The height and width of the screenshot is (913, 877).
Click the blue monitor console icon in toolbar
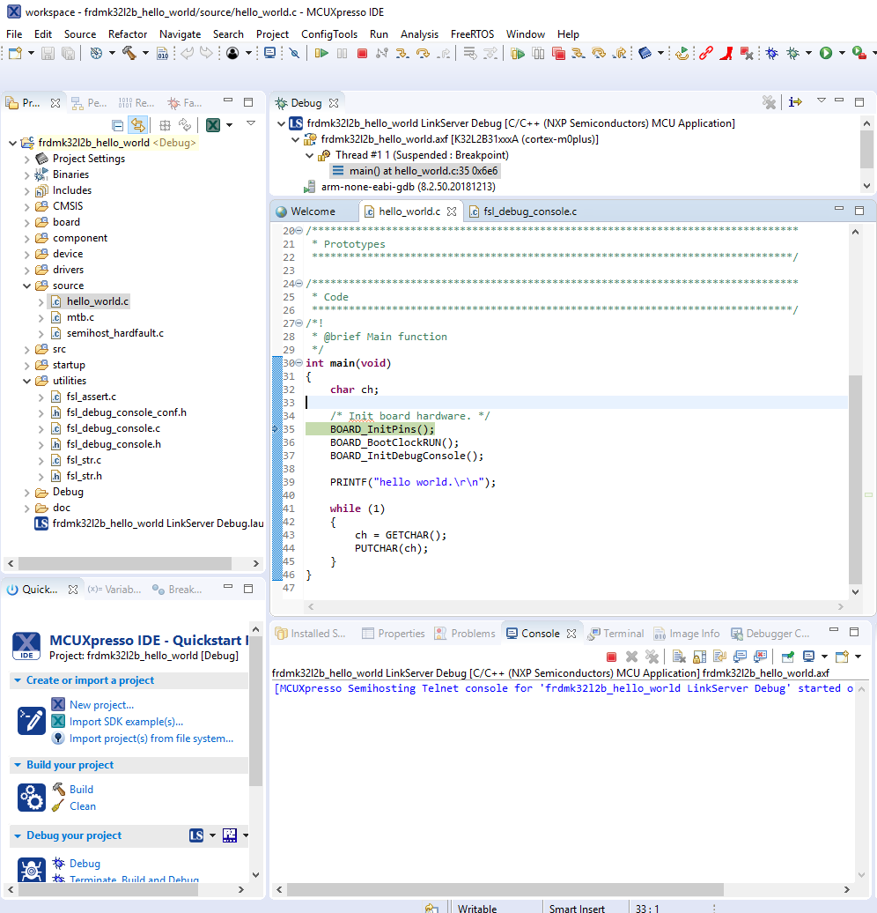(x=270, y=54)
